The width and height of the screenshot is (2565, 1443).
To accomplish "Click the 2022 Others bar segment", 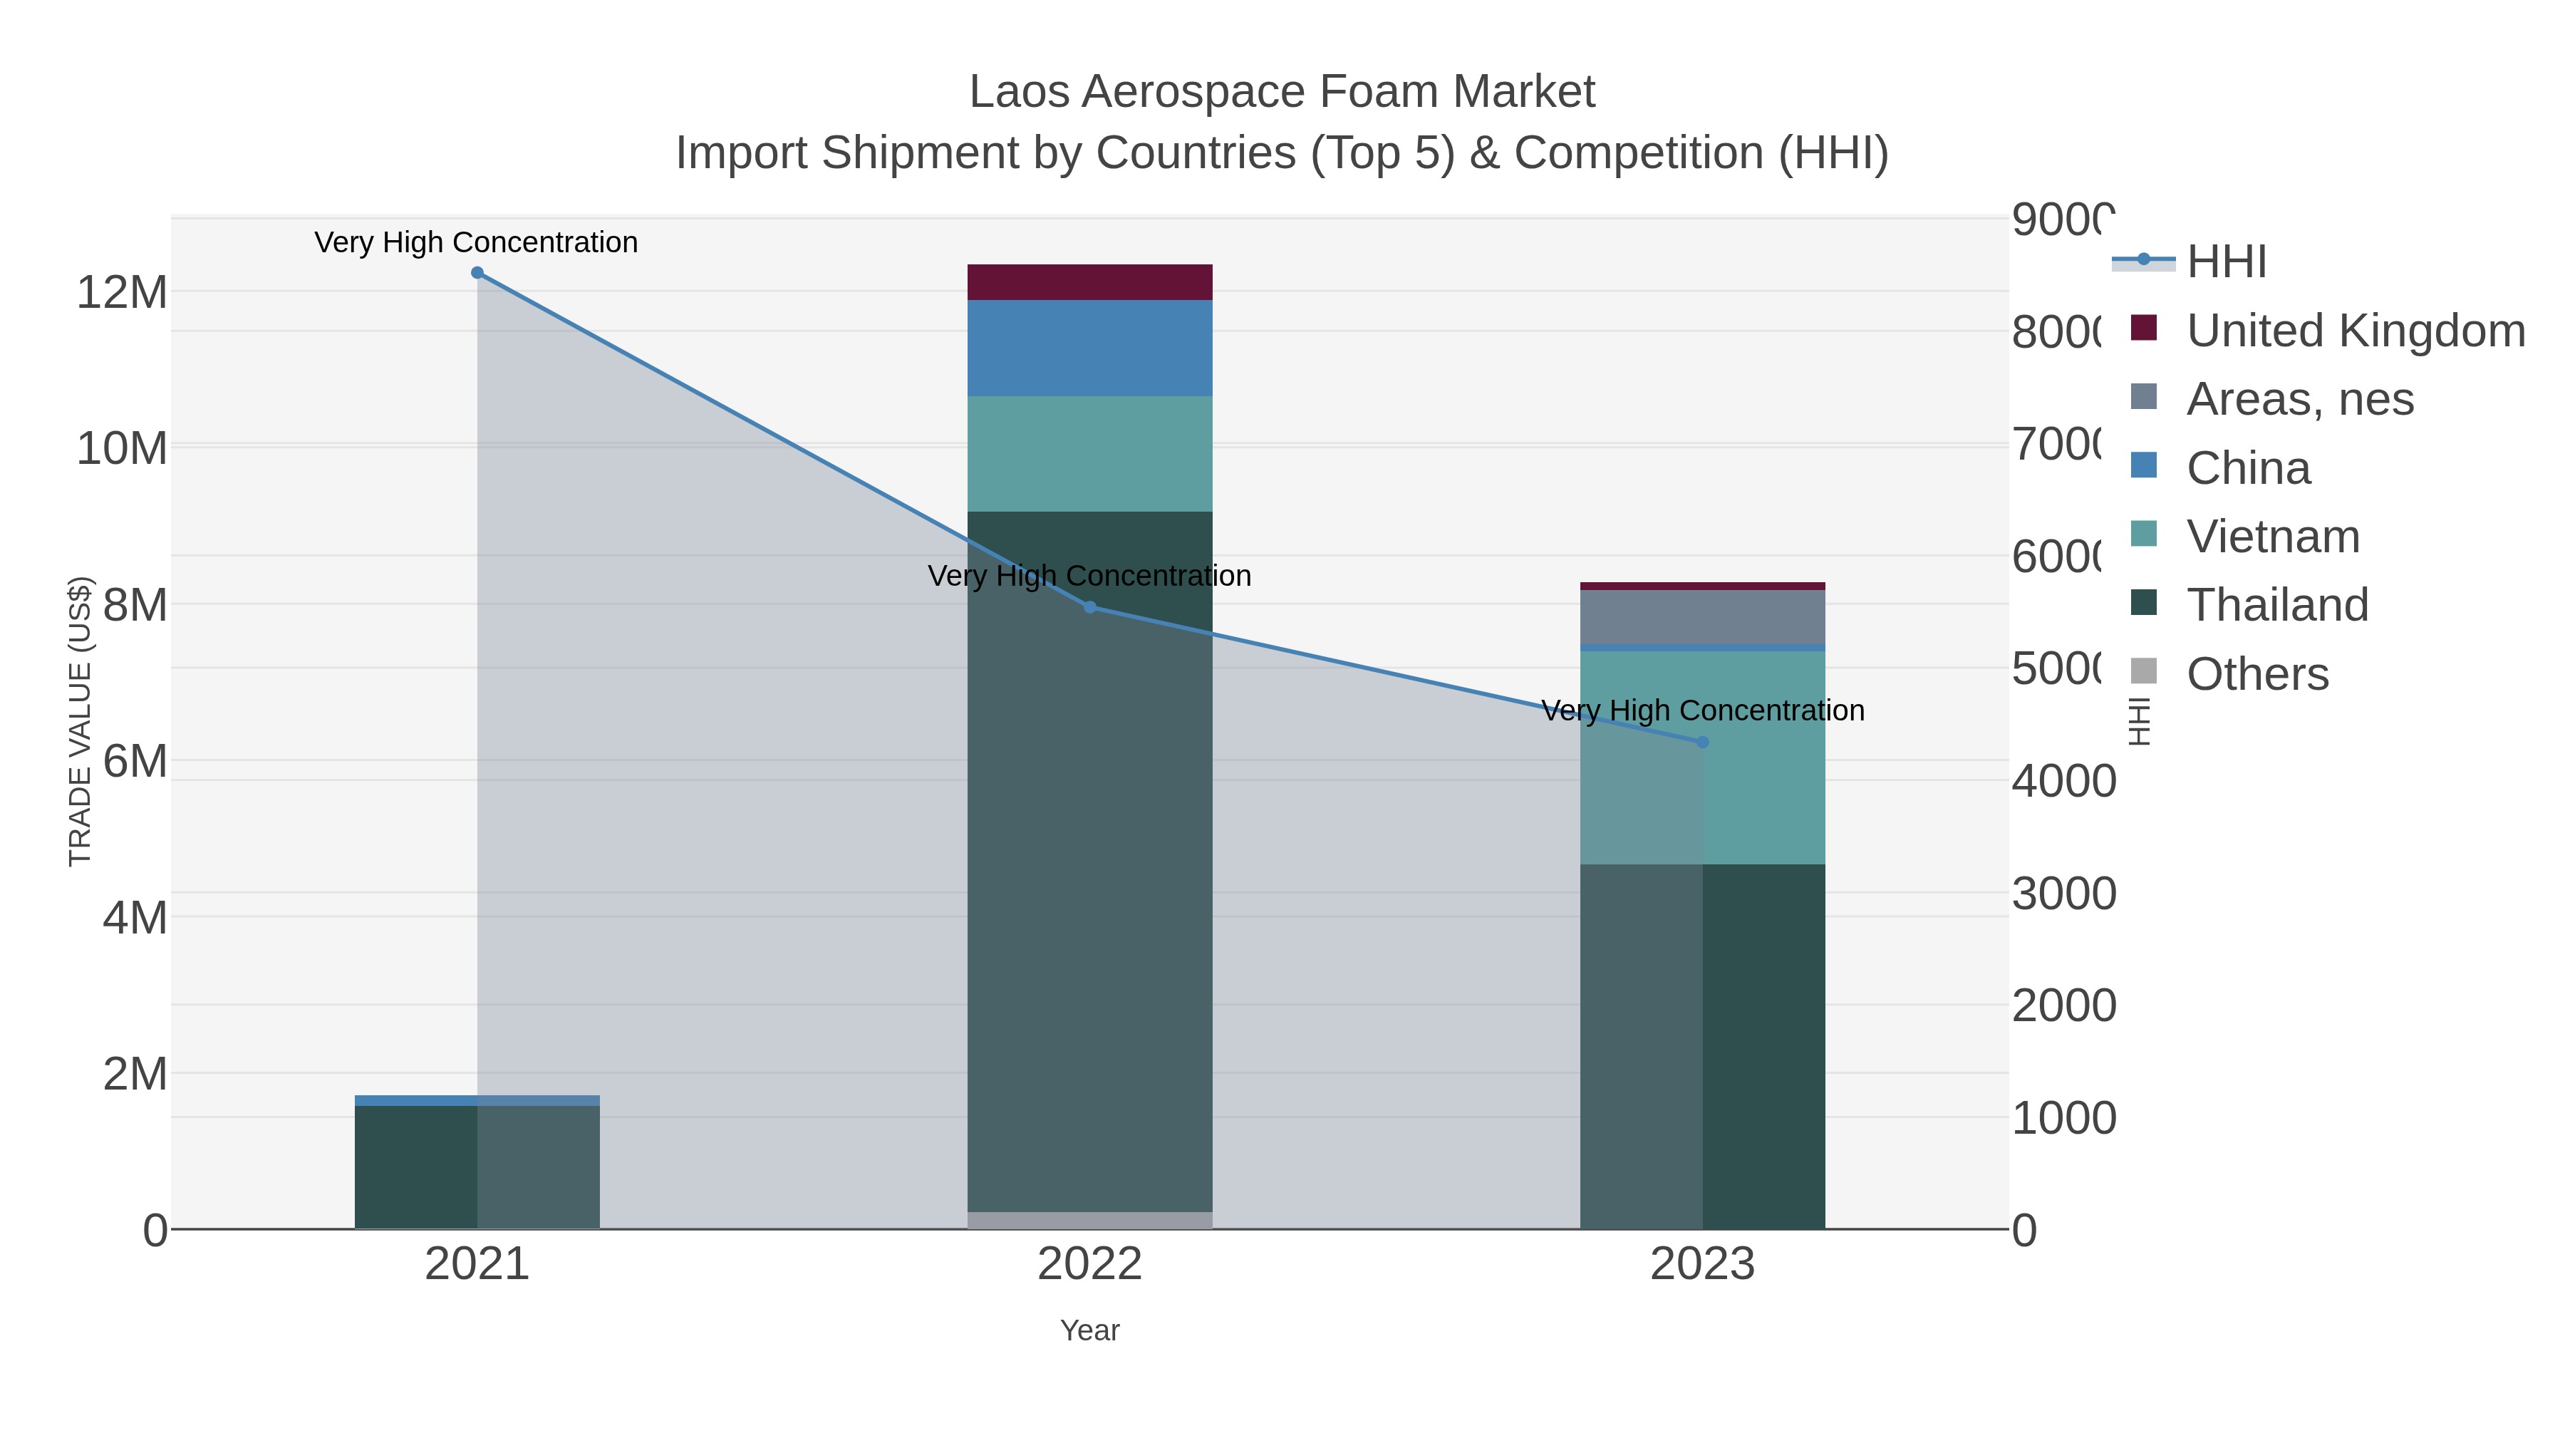I will click(x=1090, y=1221).
